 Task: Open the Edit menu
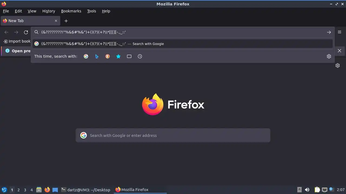pos(18,11)
